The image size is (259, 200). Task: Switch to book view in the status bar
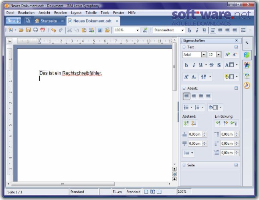click(159, 192)
